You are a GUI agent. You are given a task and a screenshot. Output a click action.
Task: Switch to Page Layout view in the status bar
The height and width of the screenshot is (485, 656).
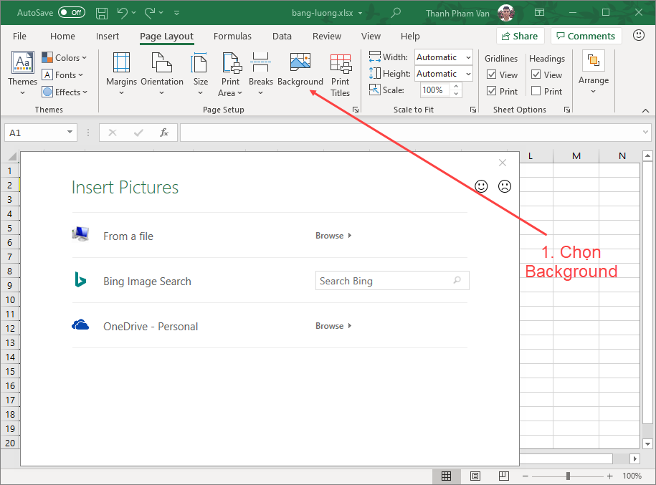click(475, 476)
